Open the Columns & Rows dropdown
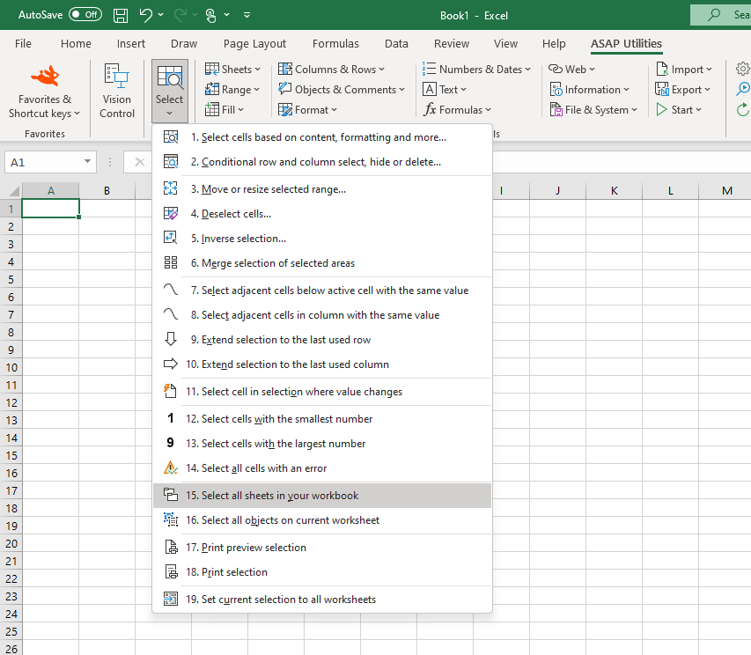The width and height of the screenshot is (751, 655). pyautogui.click(x=330, y=70)
